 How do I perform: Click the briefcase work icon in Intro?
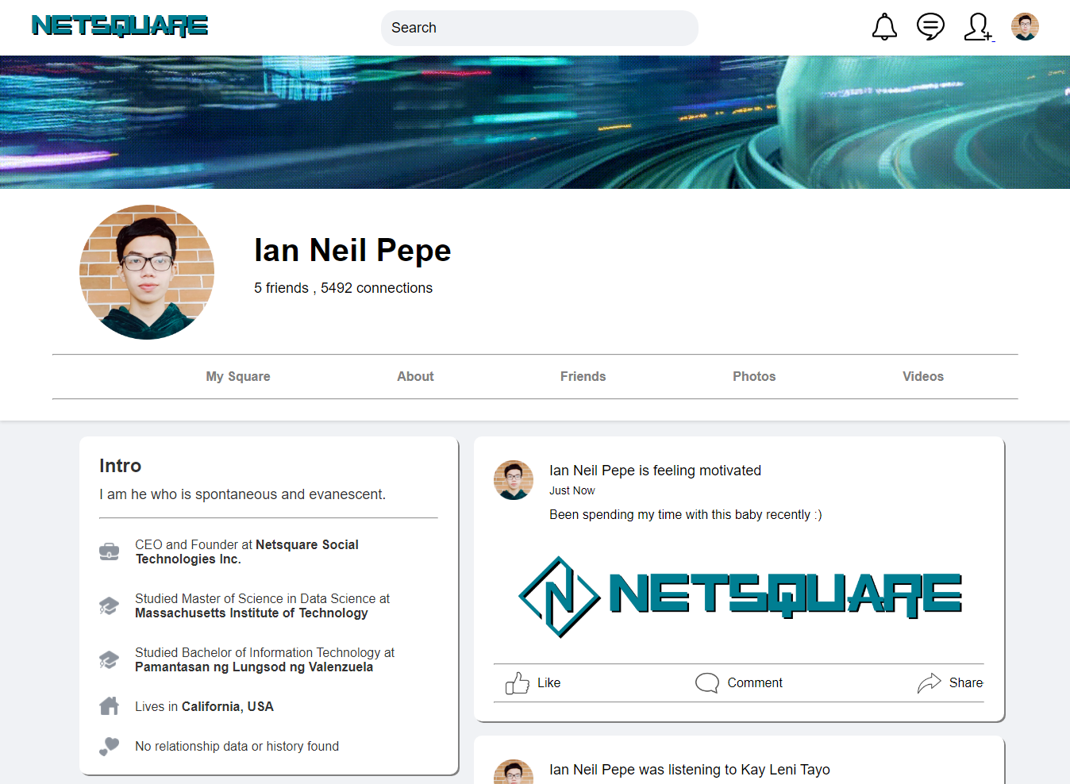(x=110, y=551)
